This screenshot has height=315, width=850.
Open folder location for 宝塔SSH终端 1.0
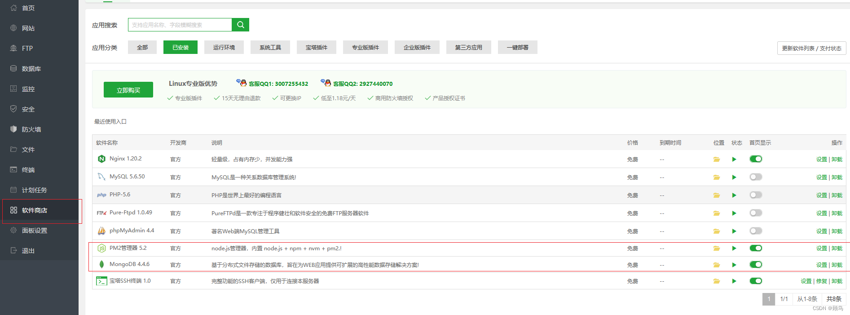717,281
